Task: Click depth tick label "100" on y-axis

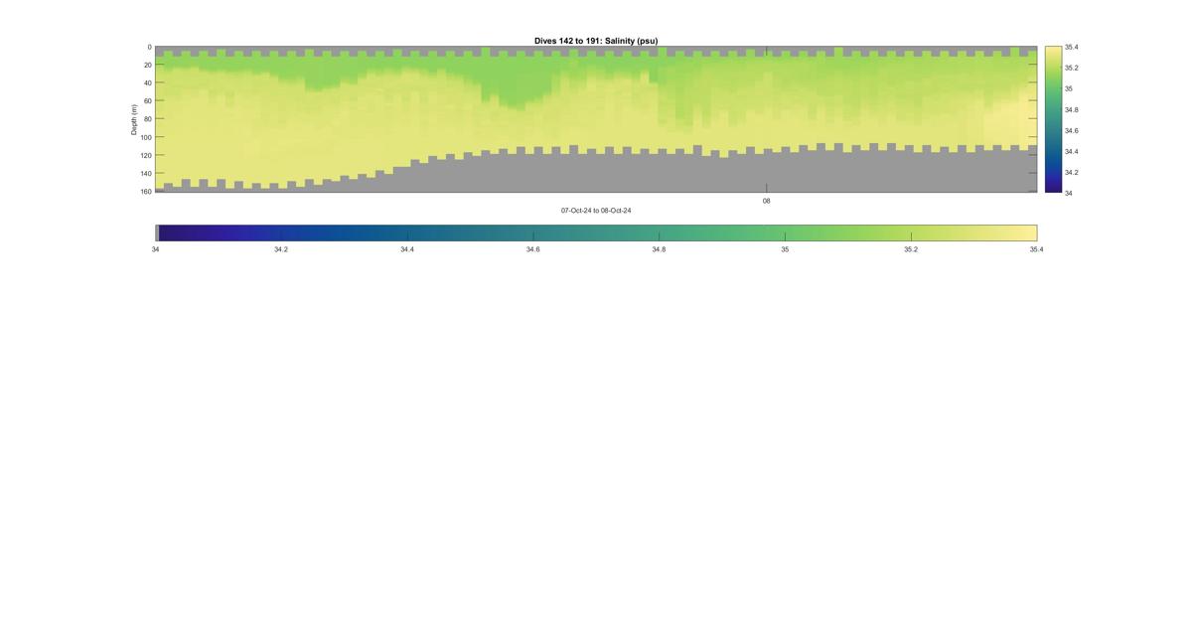Action: 146,137
